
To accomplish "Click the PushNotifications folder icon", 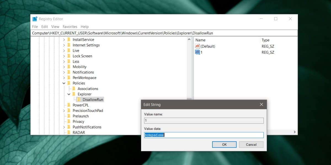I will click(x=69, y=127).
